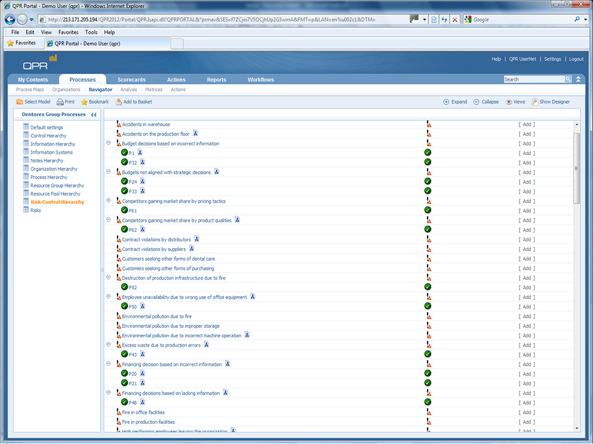Click the Add to Basket icon
Screen dimensions: 593x444
tap(119, 102)
